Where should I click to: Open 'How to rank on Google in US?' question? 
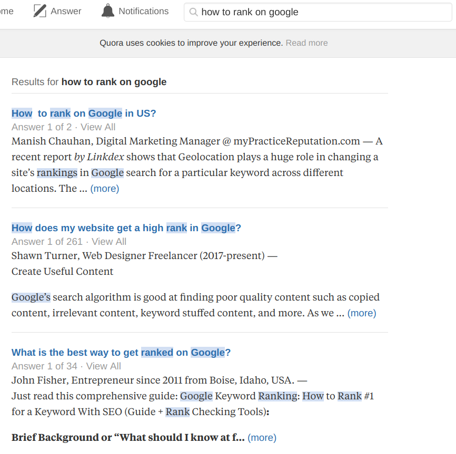pyautogui.click(x=84, y=113)
